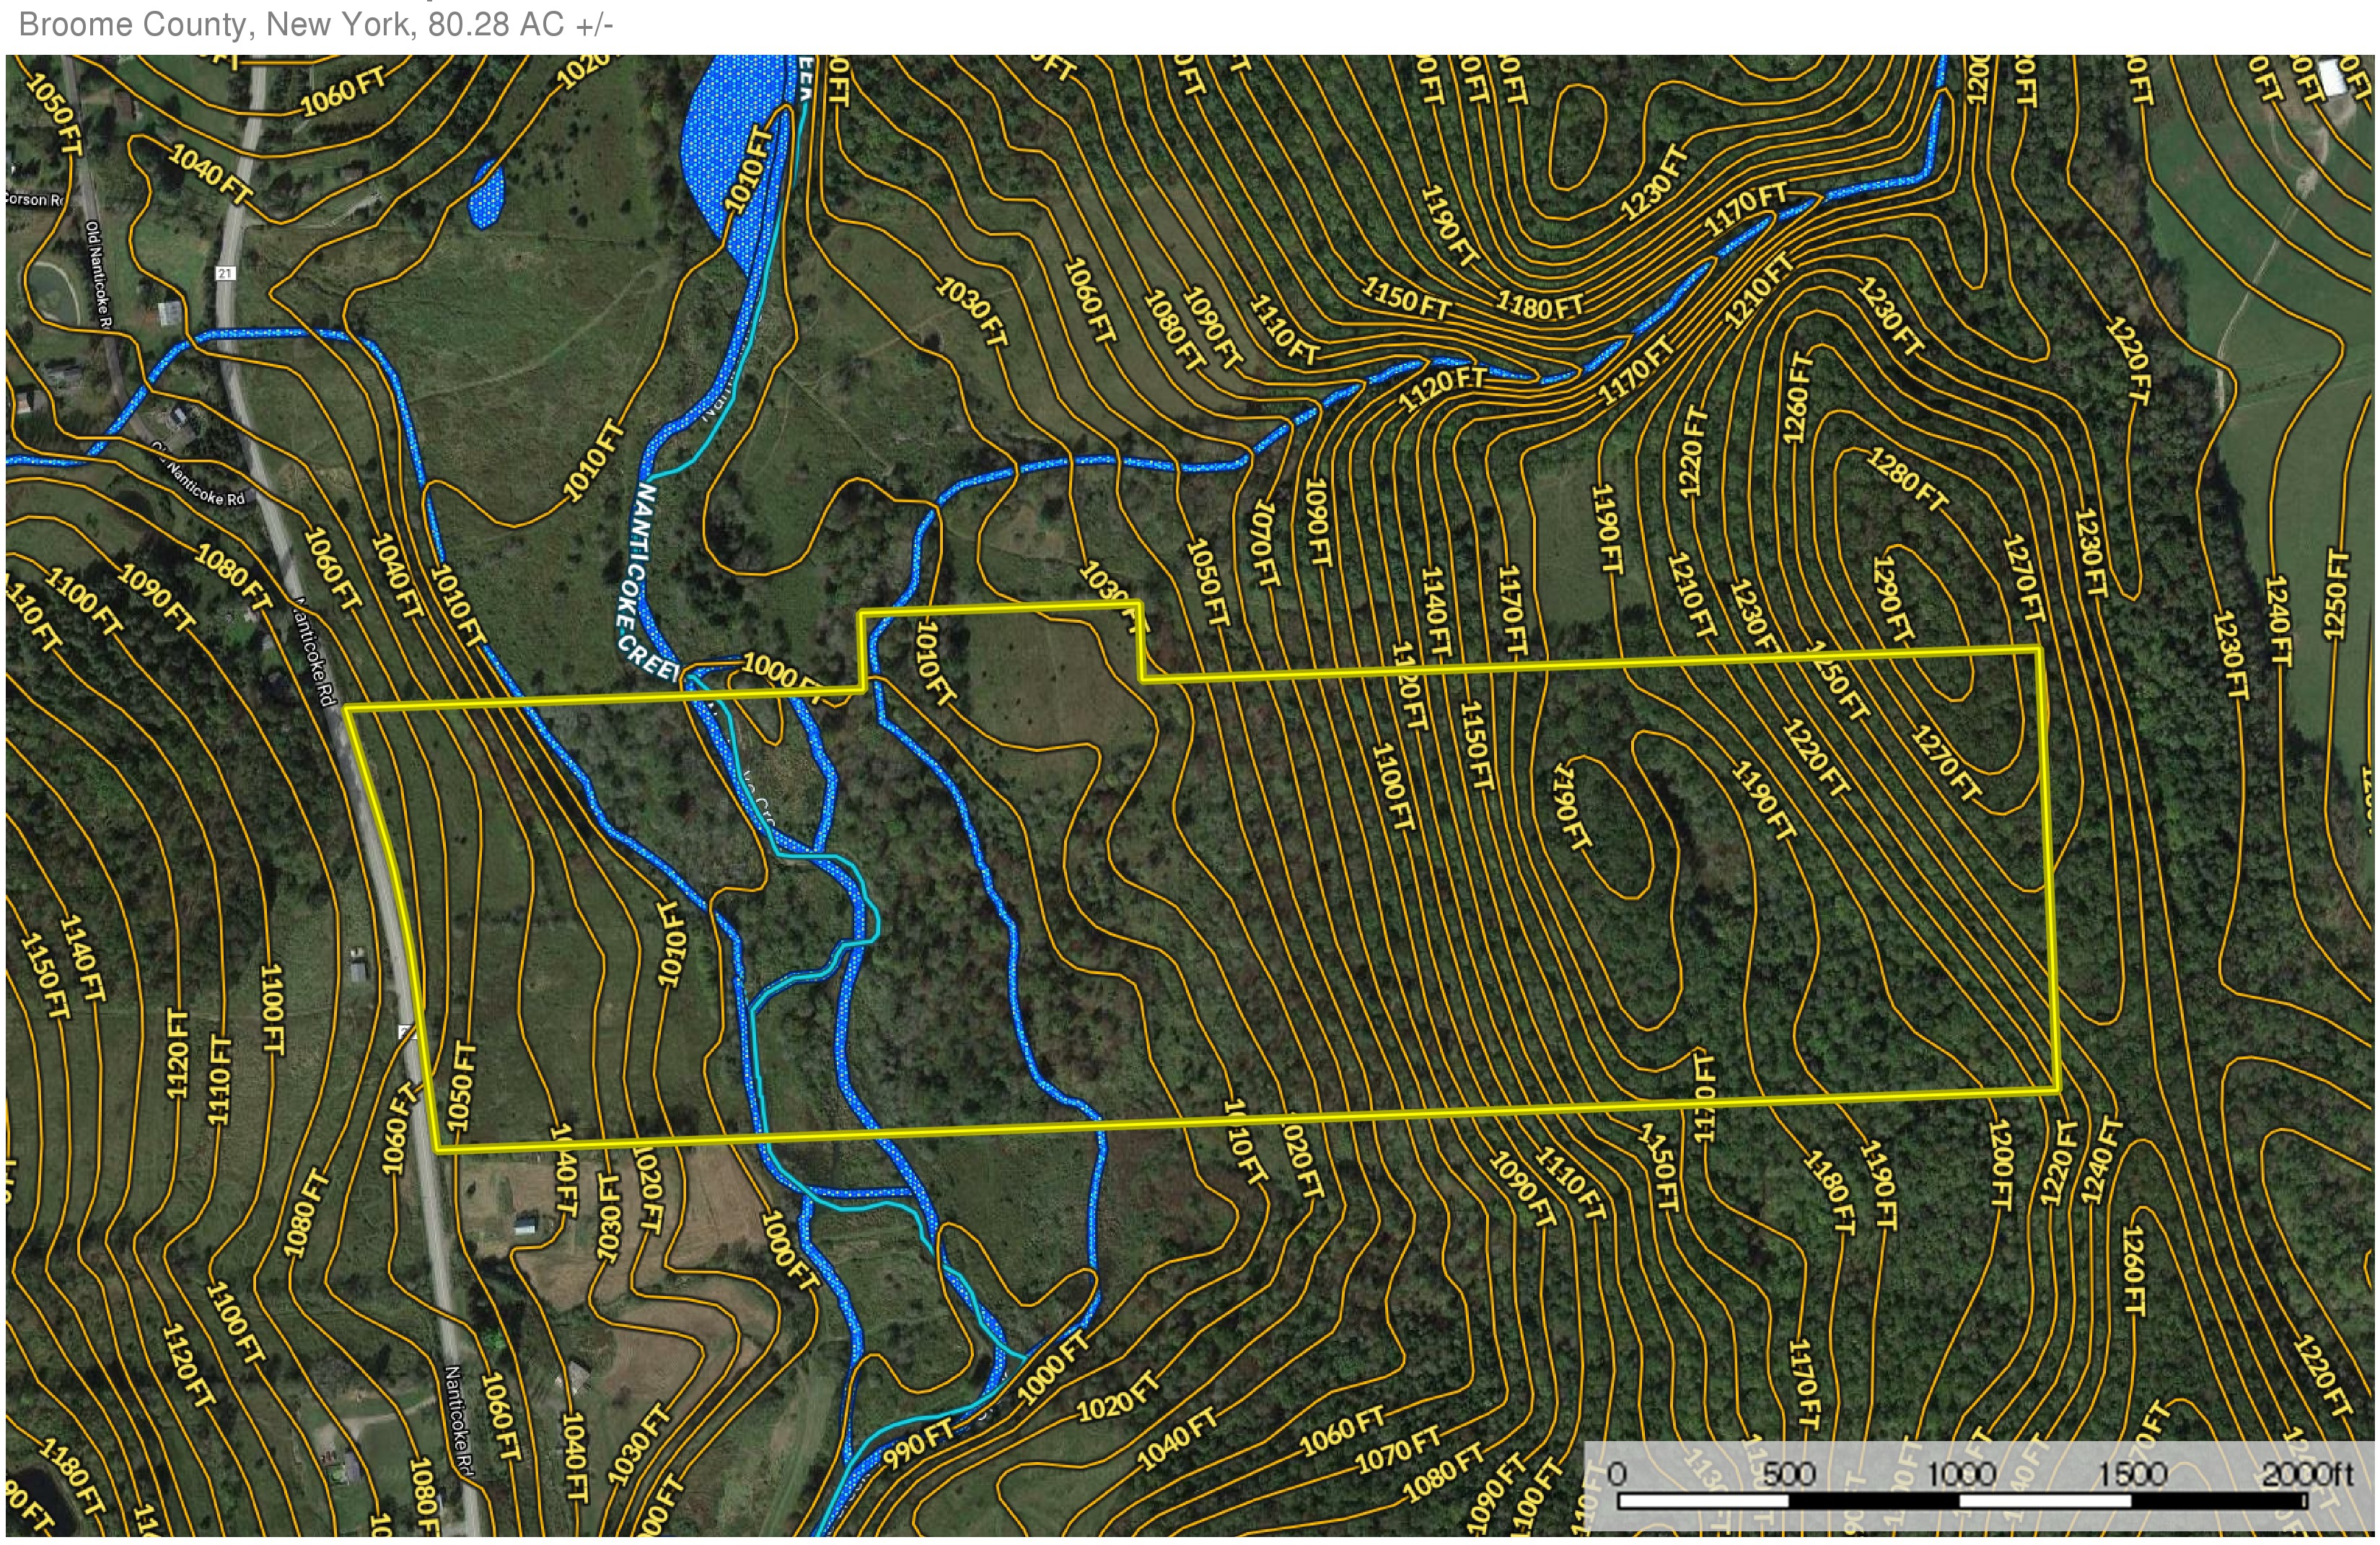Image resolution: width=2380 pixels, height=1545 pixels.
Task: Click the 1230FT label near 1170FT stream
Action: 1655,183
